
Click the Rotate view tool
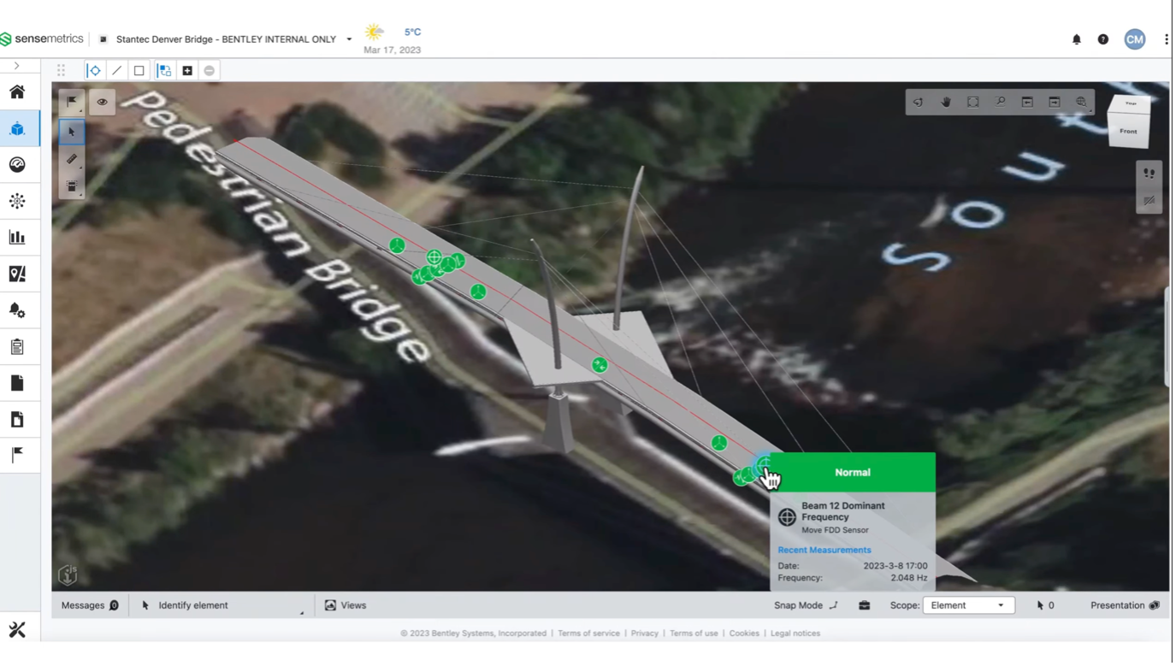(919, 102)
